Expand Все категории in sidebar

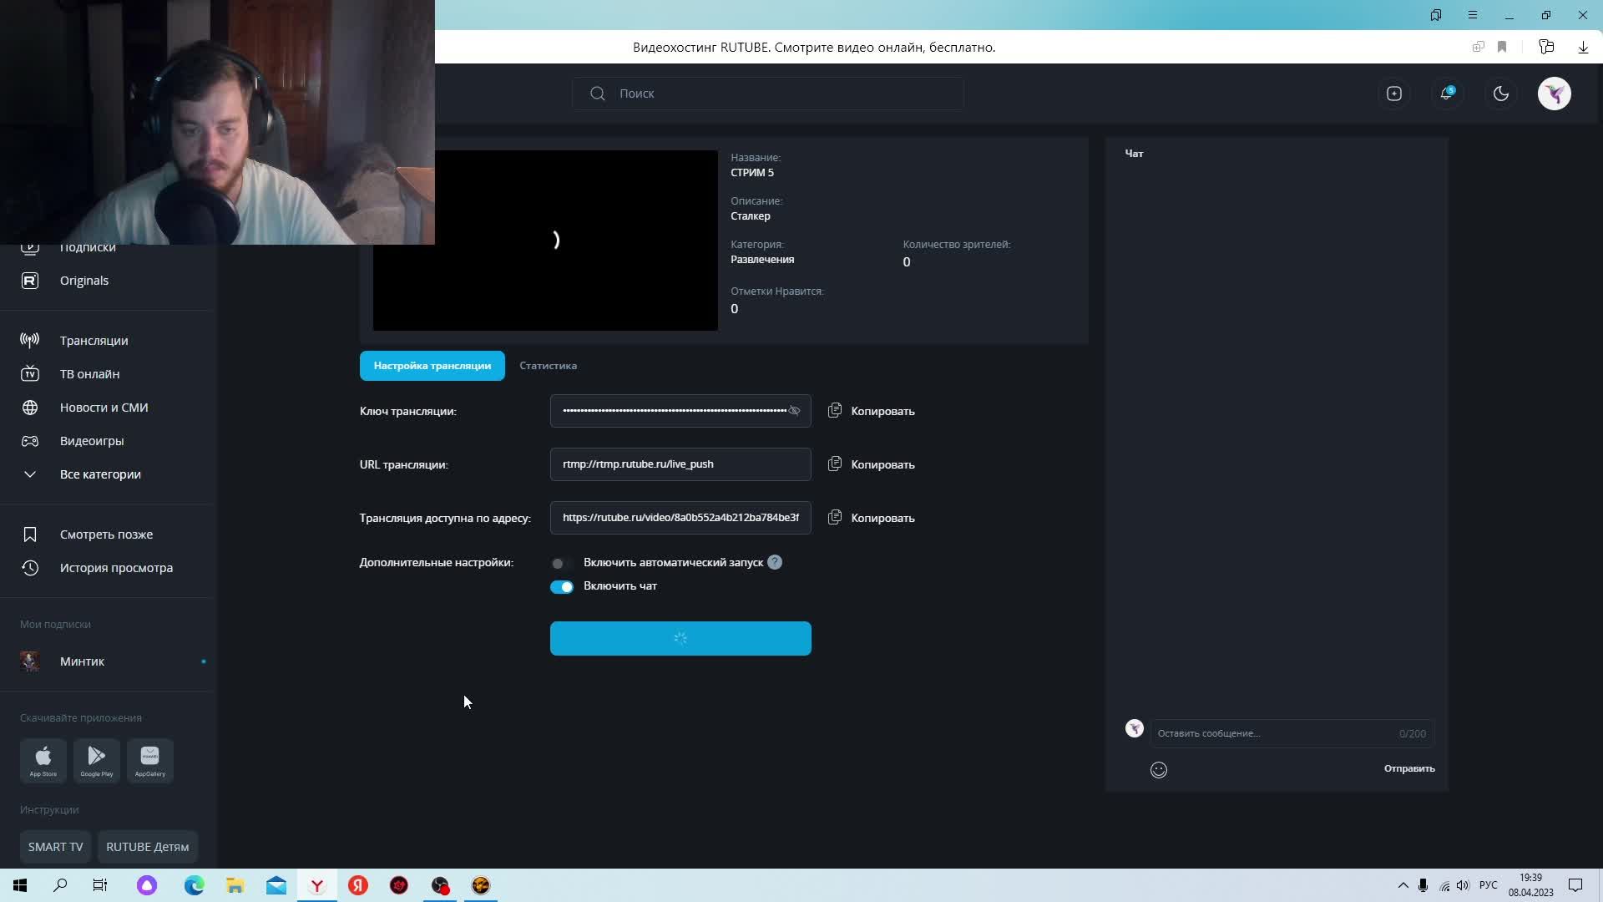[x=100, y=474]
